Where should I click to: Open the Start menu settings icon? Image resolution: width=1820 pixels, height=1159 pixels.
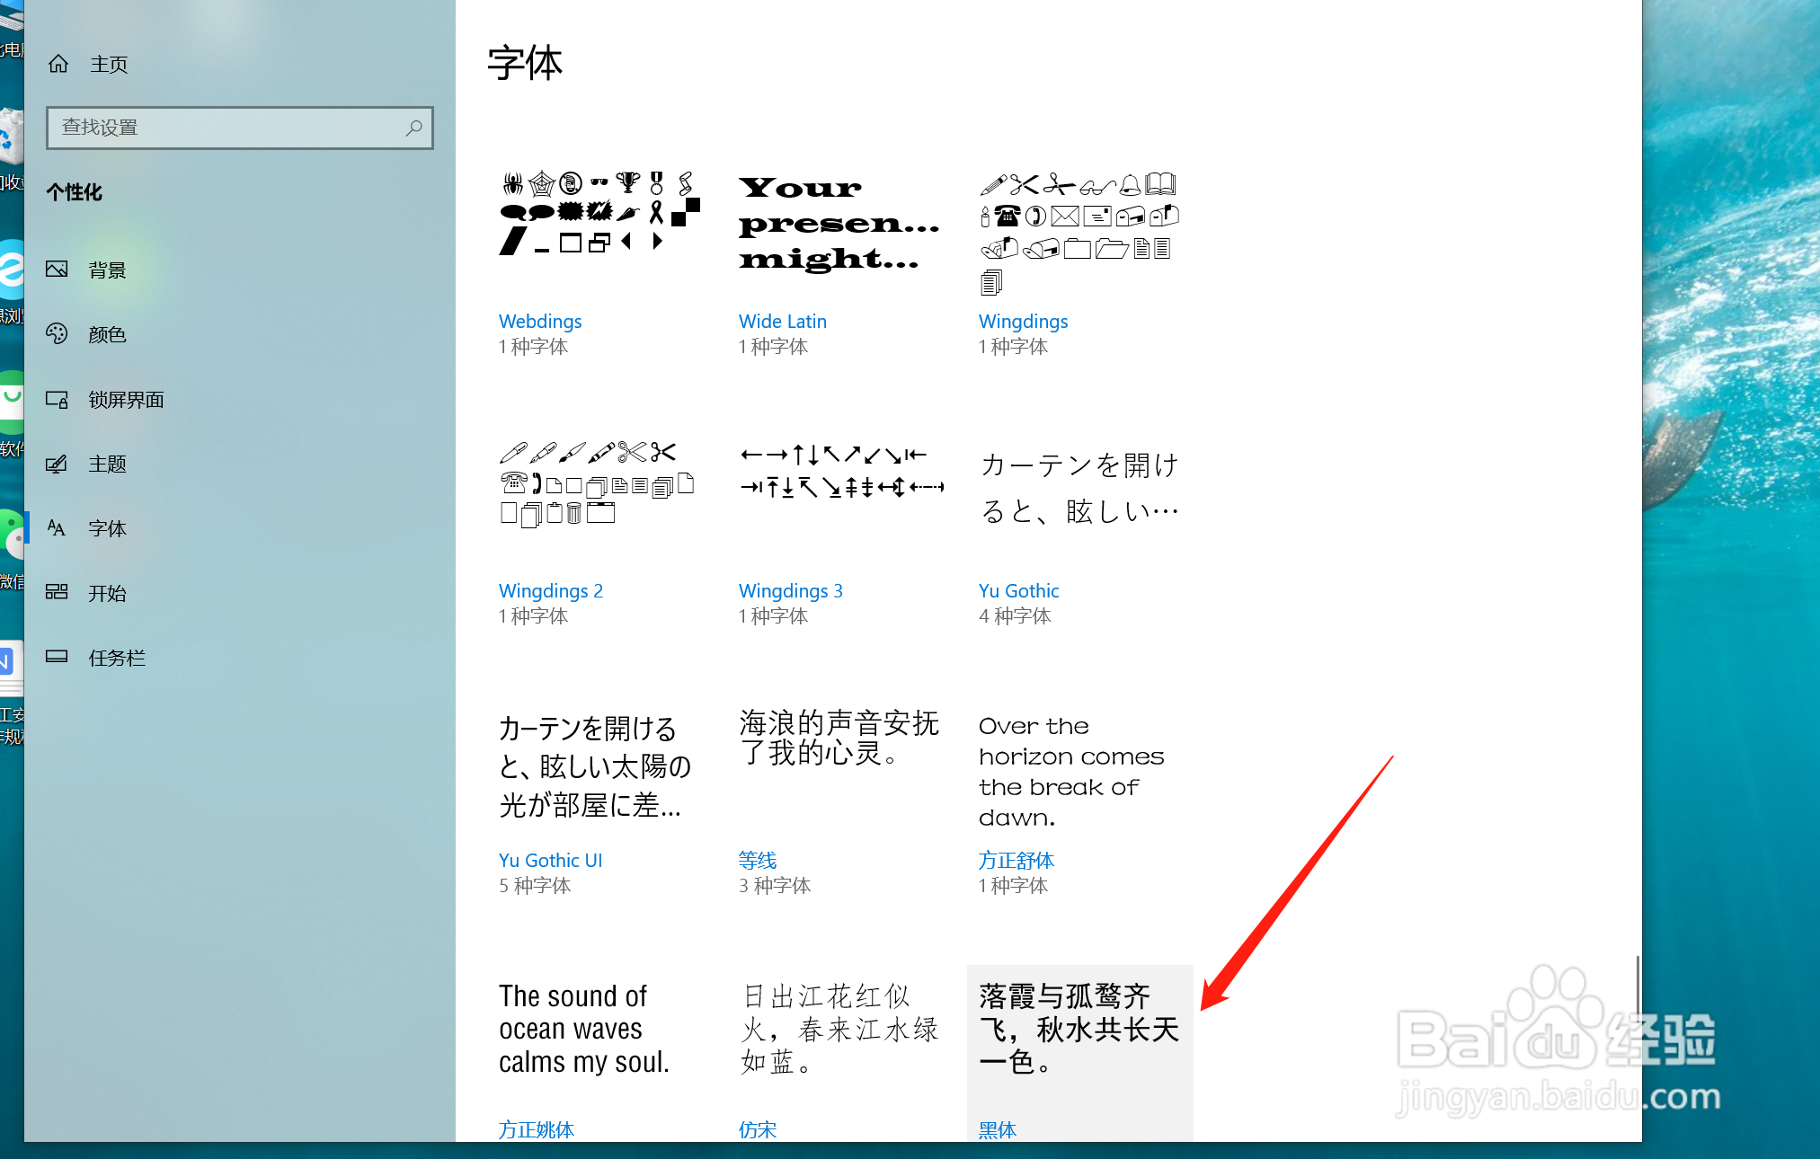57,592
